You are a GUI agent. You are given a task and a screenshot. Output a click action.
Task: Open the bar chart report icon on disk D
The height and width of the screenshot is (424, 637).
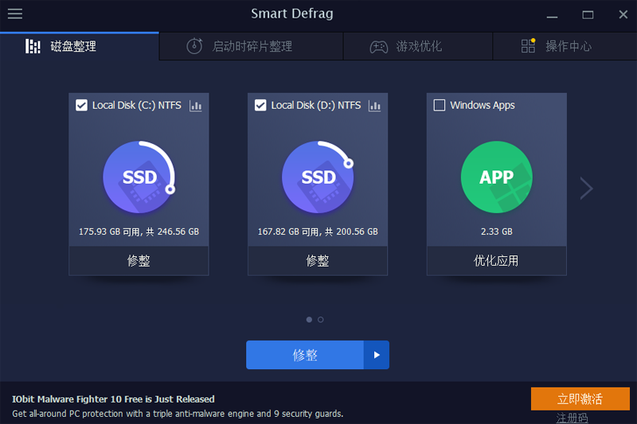pyautogui.click(x=375, y=105)
